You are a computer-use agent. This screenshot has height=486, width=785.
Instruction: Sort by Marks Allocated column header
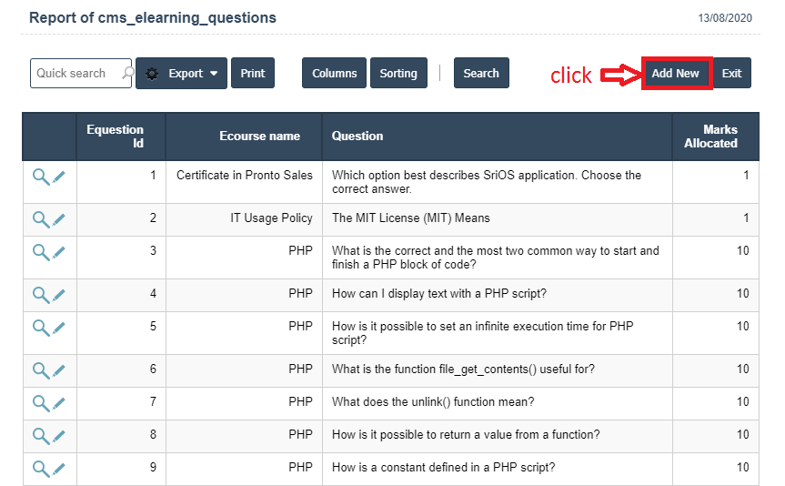tap(710, 137)
